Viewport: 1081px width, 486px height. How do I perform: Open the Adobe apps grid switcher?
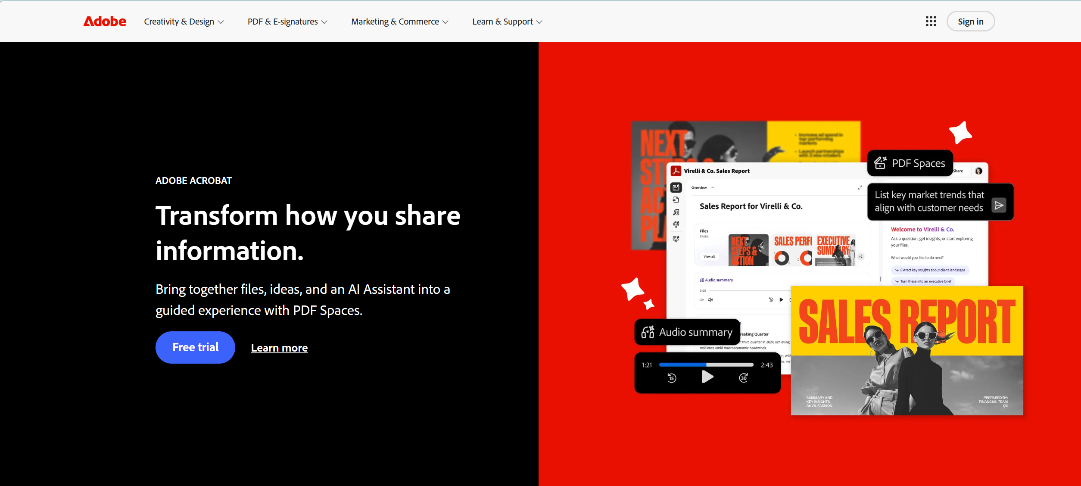click(931, 21)
